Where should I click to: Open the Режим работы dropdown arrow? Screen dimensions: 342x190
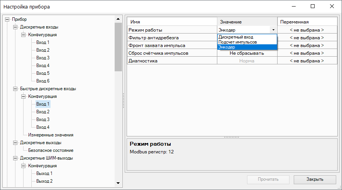tap(273, 30)
